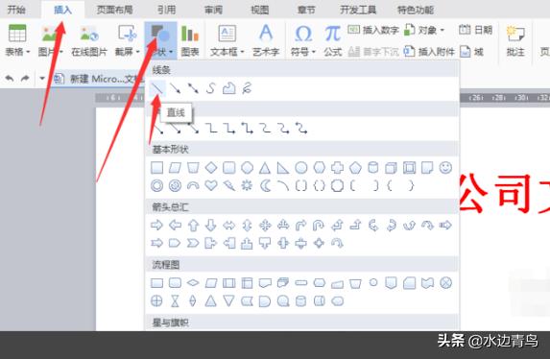Open the 符号 Omega symbol menu
Viewport: 550px width, 359px height.
pos(303,40)
